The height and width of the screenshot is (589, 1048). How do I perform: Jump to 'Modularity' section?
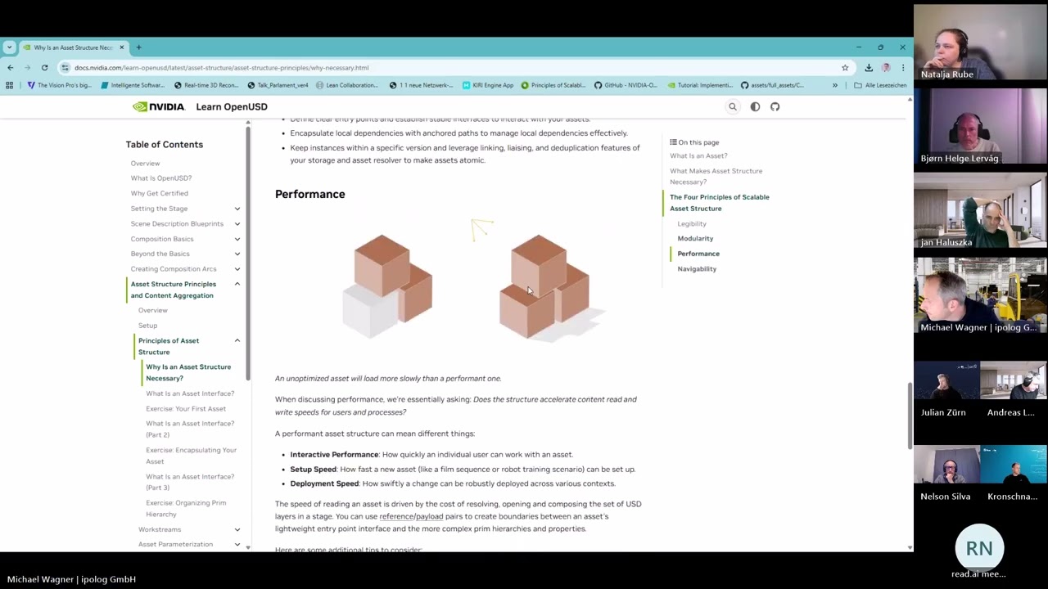coord(695,238)
